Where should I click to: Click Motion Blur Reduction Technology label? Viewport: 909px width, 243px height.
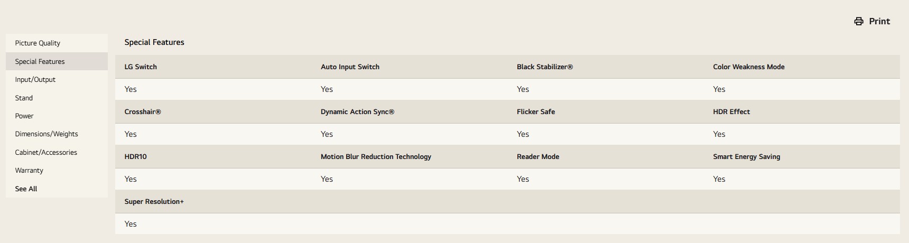click(x=376, y=157)
